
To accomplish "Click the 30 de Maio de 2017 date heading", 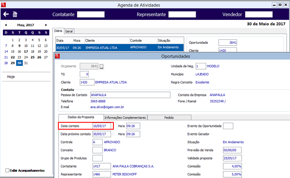I will click(x=266, y=24).
